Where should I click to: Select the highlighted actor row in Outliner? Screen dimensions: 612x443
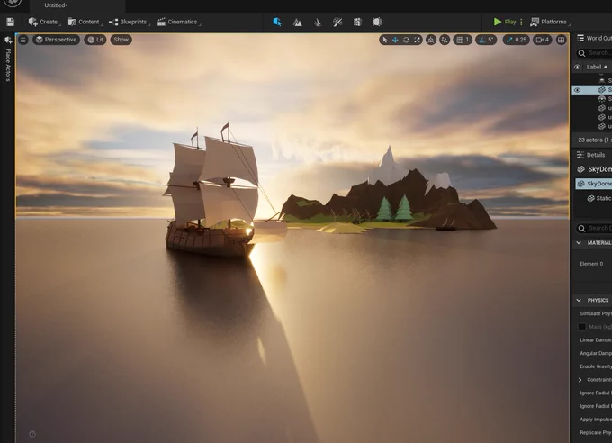pyautogui.click(x=591, y=90)
